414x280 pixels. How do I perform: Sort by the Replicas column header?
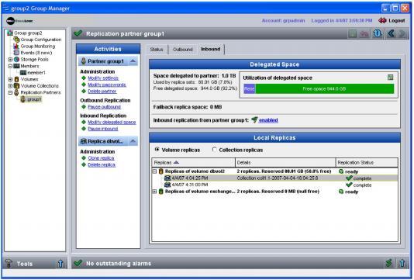coord(193,162)
